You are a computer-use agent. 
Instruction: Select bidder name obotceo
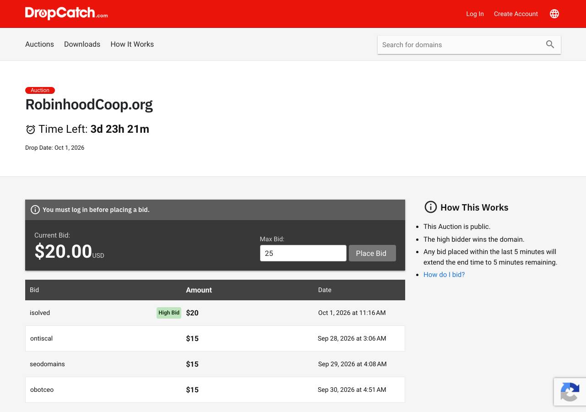[42, 390]
